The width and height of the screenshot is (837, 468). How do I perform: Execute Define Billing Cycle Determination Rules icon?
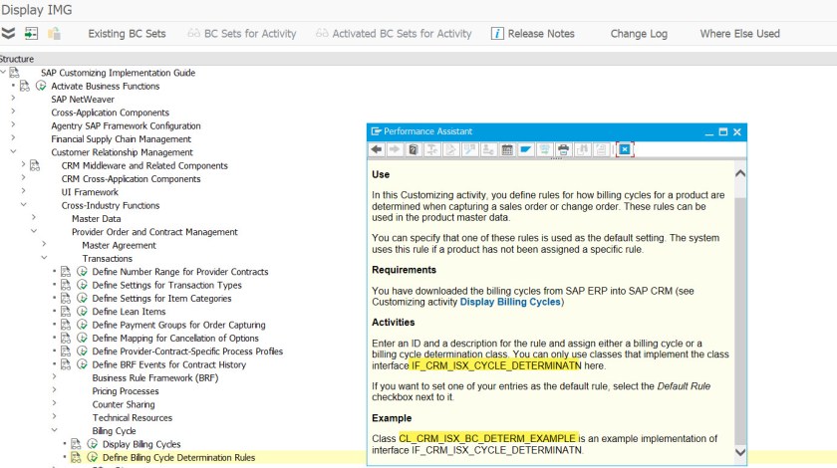(93, 457)
